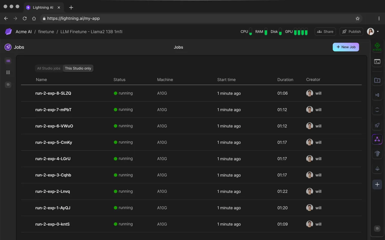
Task: Go to the browser home page
Action: pyautogui.click(x=34, y=18)
